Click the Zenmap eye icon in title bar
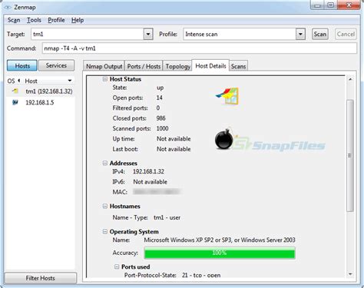The width and height of the screenshot is (364, 288). coord(8,7)
